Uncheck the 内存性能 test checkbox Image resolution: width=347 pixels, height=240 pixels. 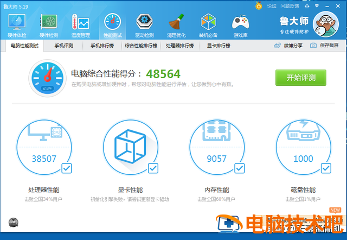coord(240,168)
